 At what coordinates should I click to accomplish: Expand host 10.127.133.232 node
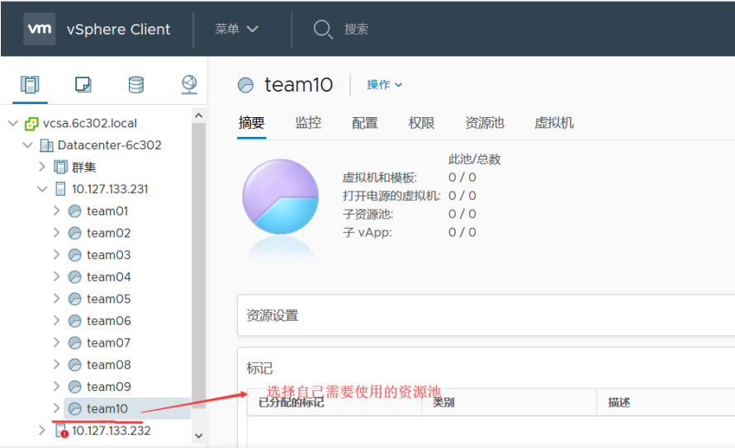42,430
